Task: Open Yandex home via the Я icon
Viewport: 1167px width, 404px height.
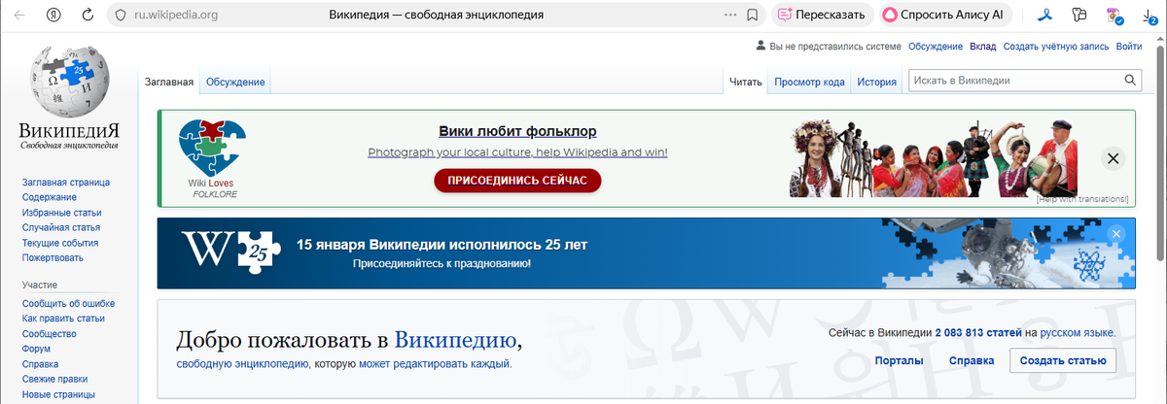Action: [x=54, y=15]
